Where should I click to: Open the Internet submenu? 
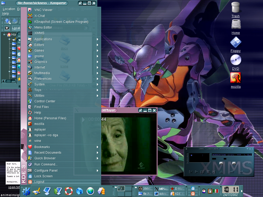[64, 67]
